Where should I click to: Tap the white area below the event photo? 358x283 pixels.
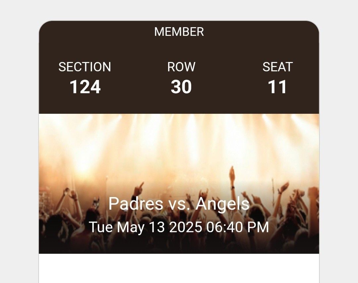click(179, 268)
